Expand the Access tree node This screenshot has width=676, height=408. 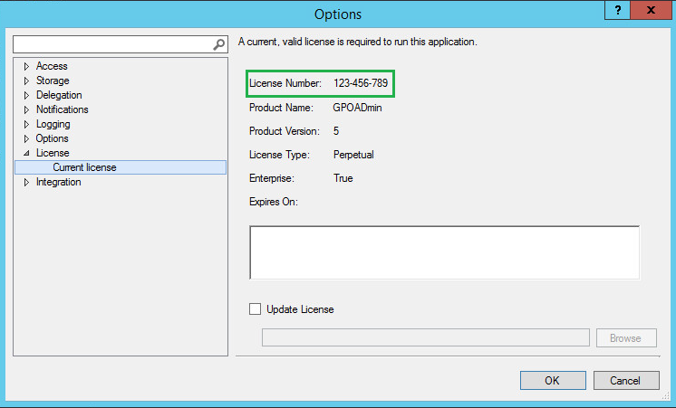tap(27, 66)
